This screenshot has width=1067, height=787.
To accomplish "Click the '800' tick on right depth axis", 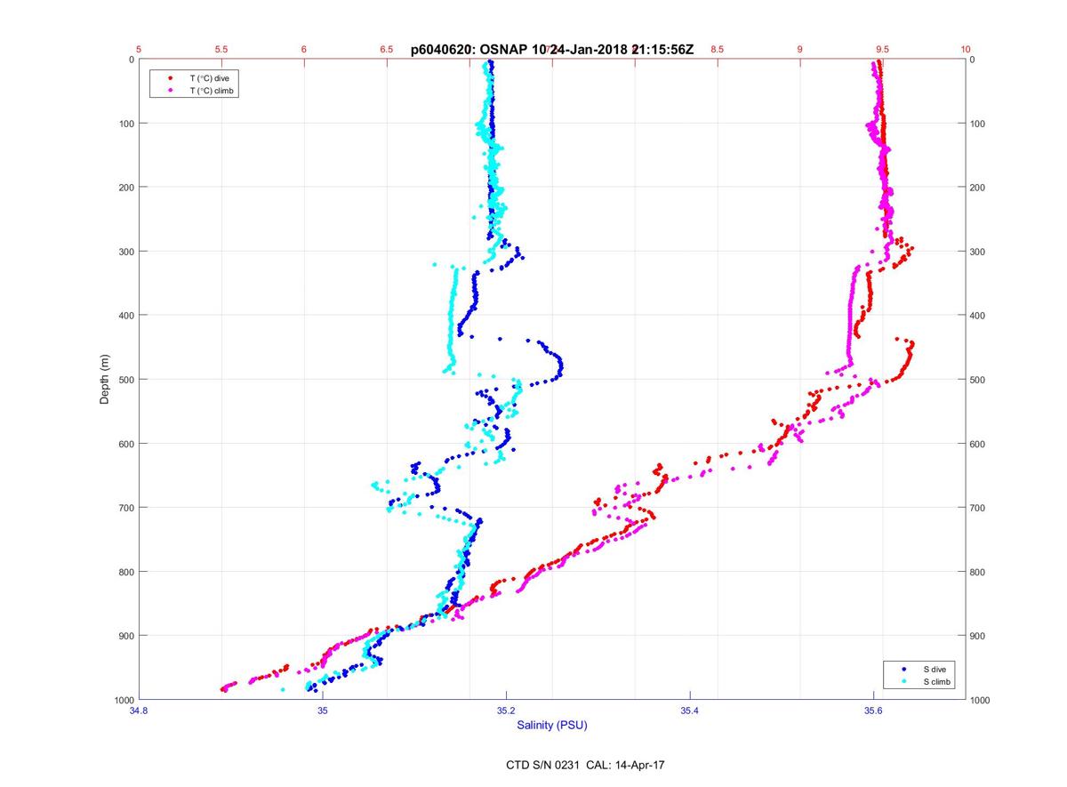I will (979, 572).
